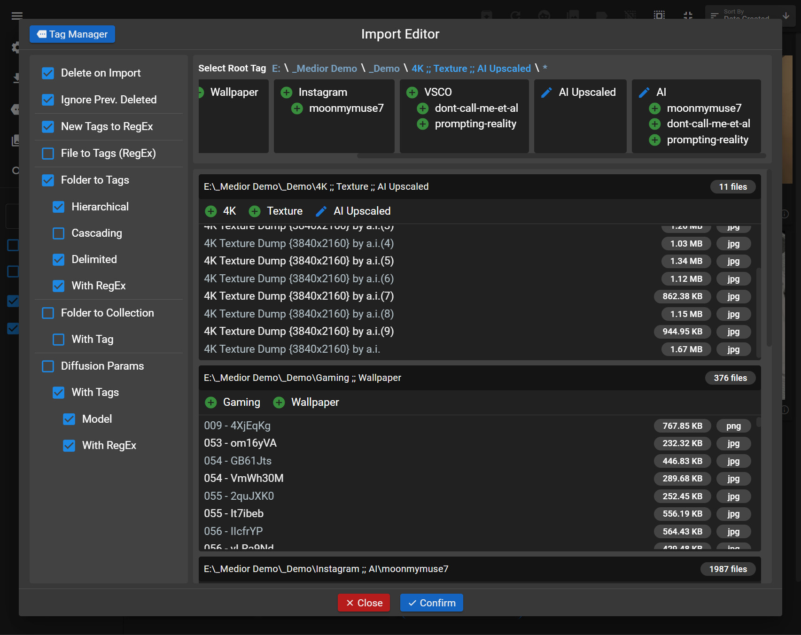The width and height of the screenshot is (801, 635).
Task: Open the Tag Manager
Action: coord(72,34)
